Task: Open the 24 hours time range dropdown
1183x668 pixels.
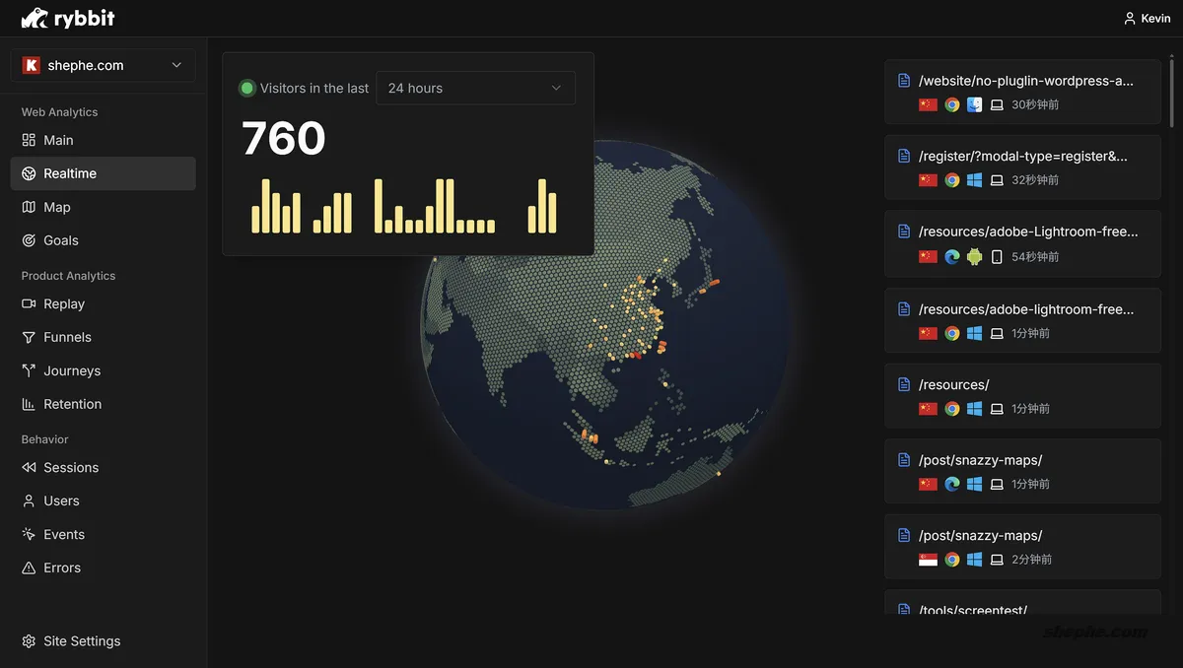Action: pos(474,88)
